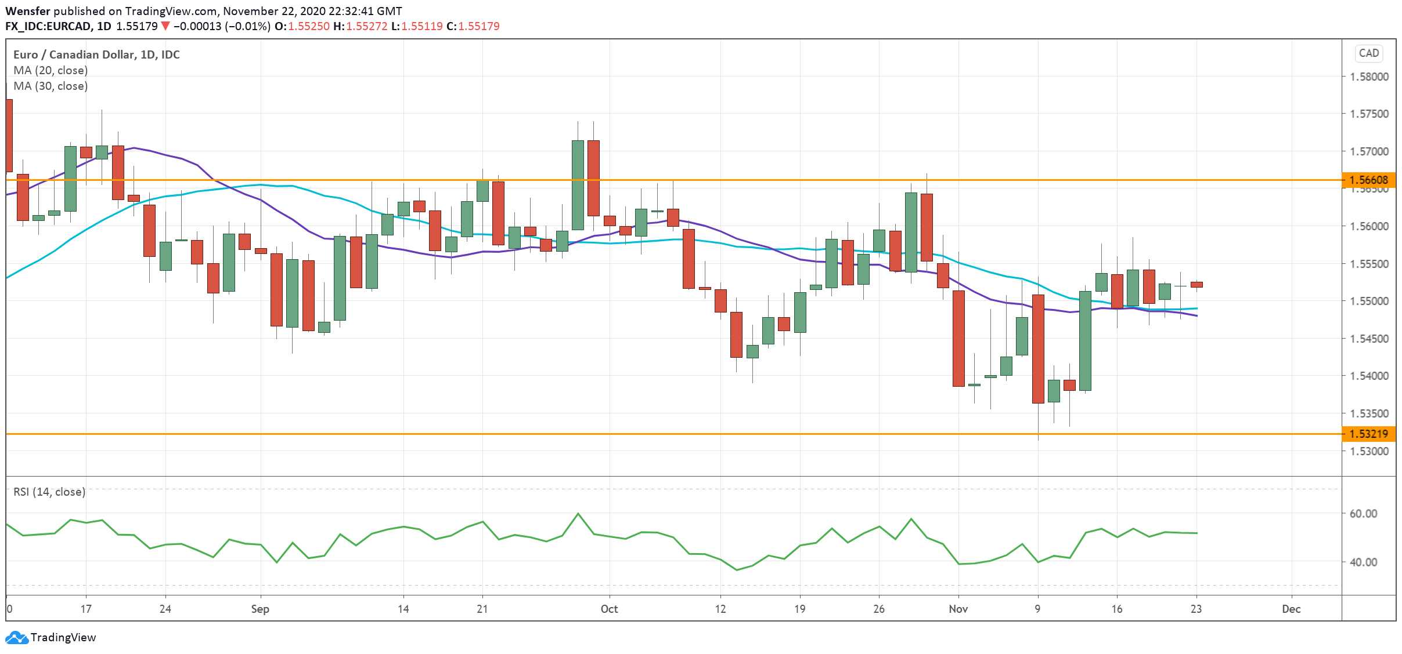Select the MA (30, close) legend
The height and width of the screenshot is (654, 1402).
[x=51, y=86]
